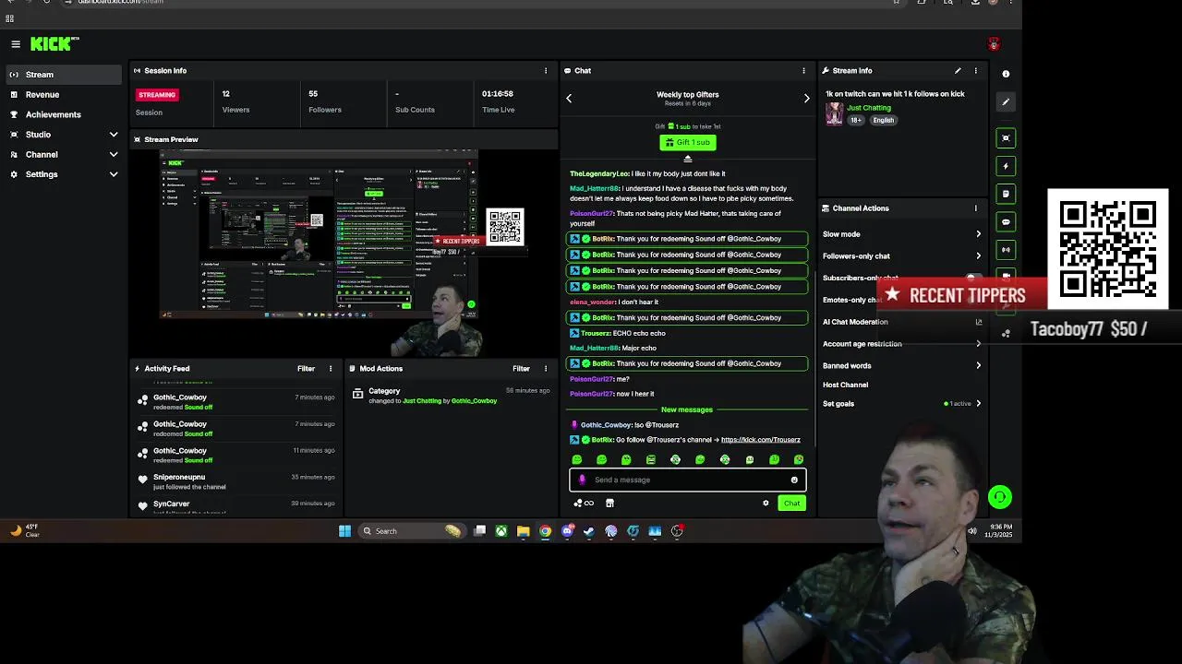1182x664 pixels.
Task: Click the pencil edit icon in right rail
Action: point(1006,101)
